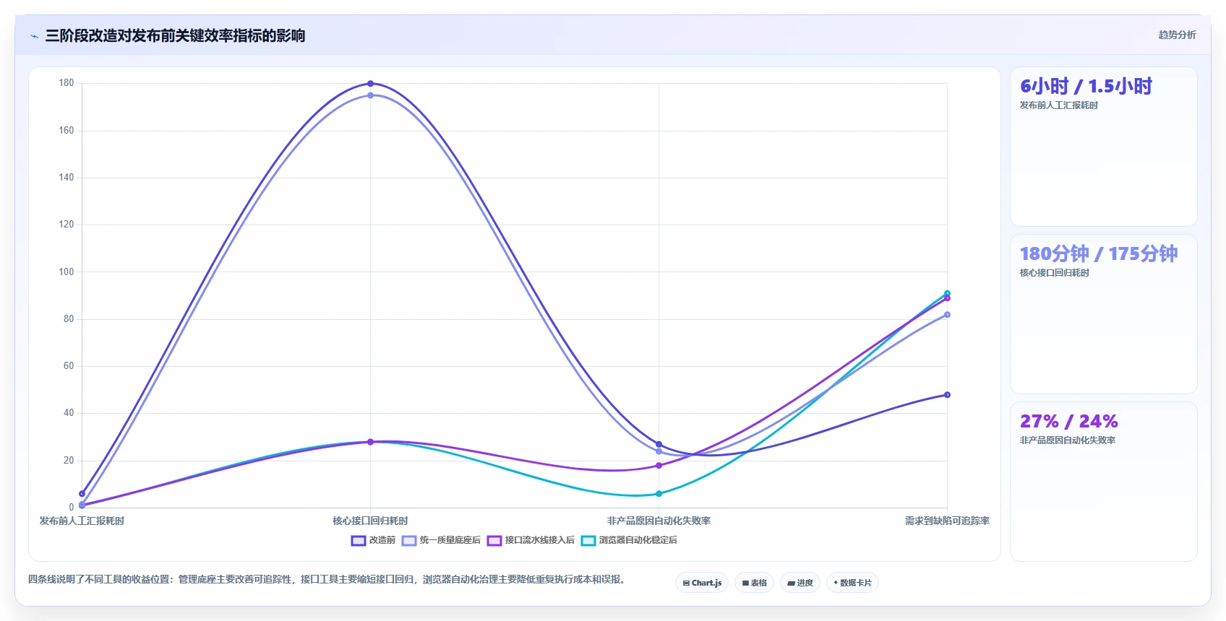Click the 非产品原因自动化失败率 label in the third card

click(1067, 440)
